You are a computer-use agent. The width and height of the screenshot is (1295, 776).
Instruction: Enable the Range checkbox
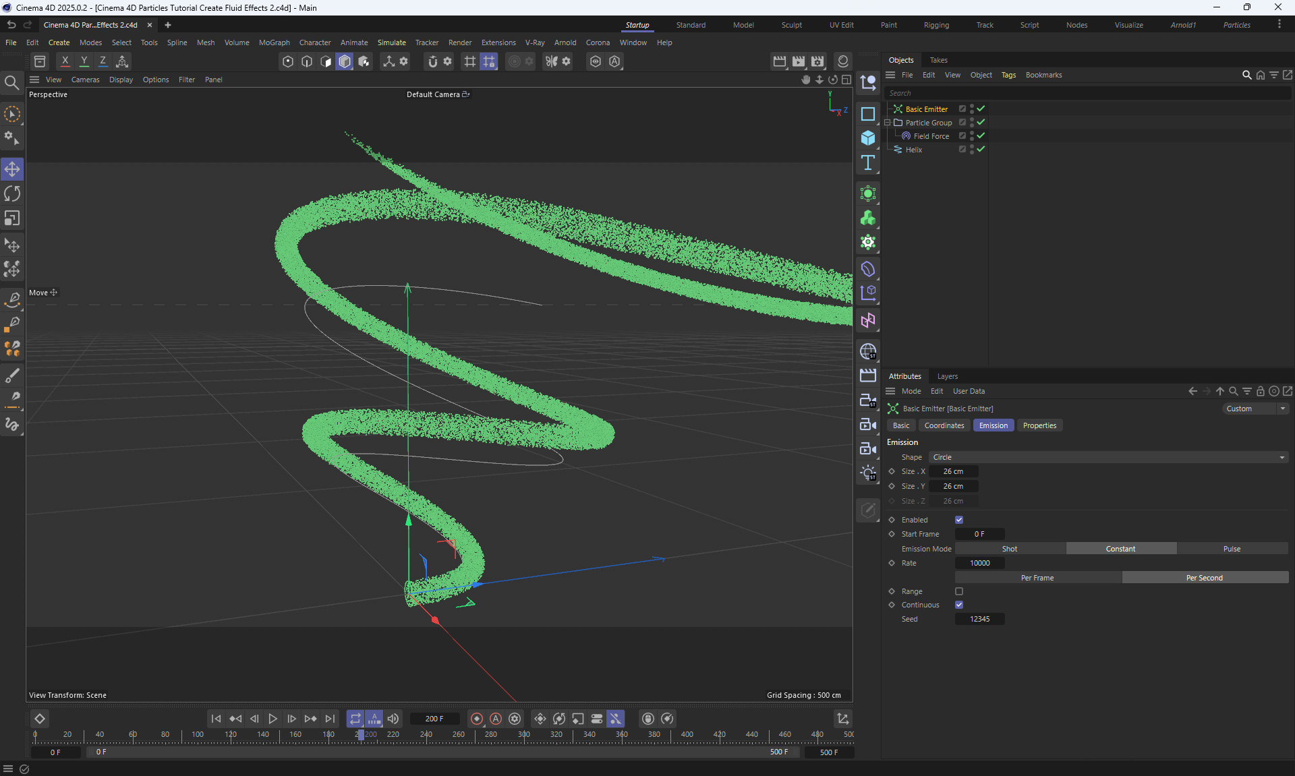[x=959, y=591]
